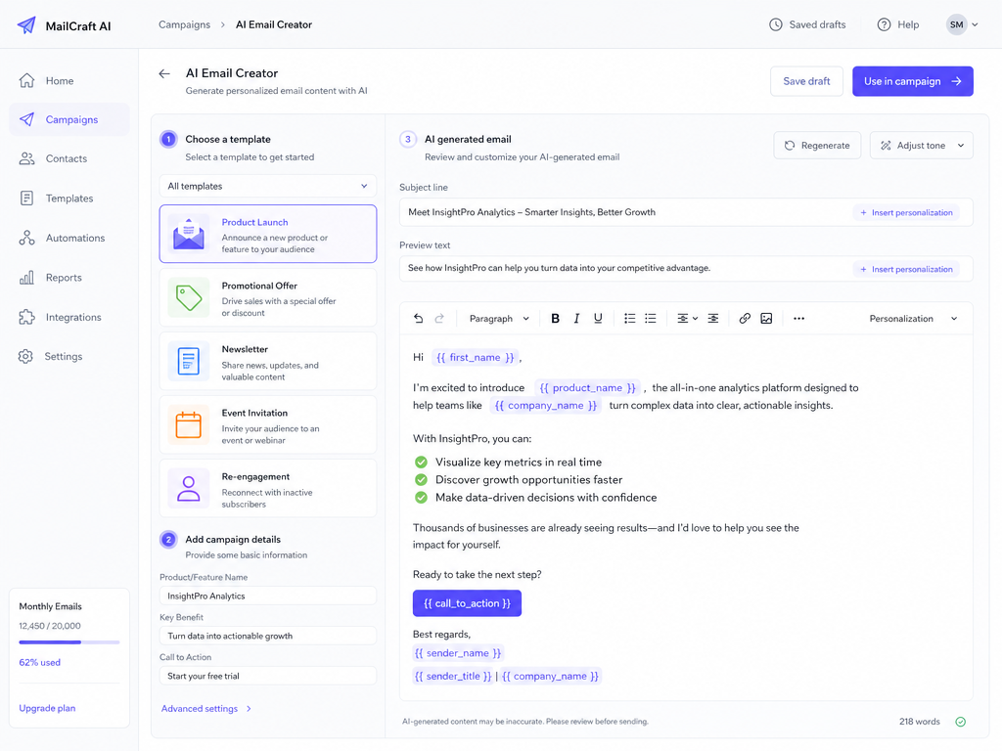The image size is (1002, 751).
Task: Insert a link using the link icon
Action: coord(745,318)
